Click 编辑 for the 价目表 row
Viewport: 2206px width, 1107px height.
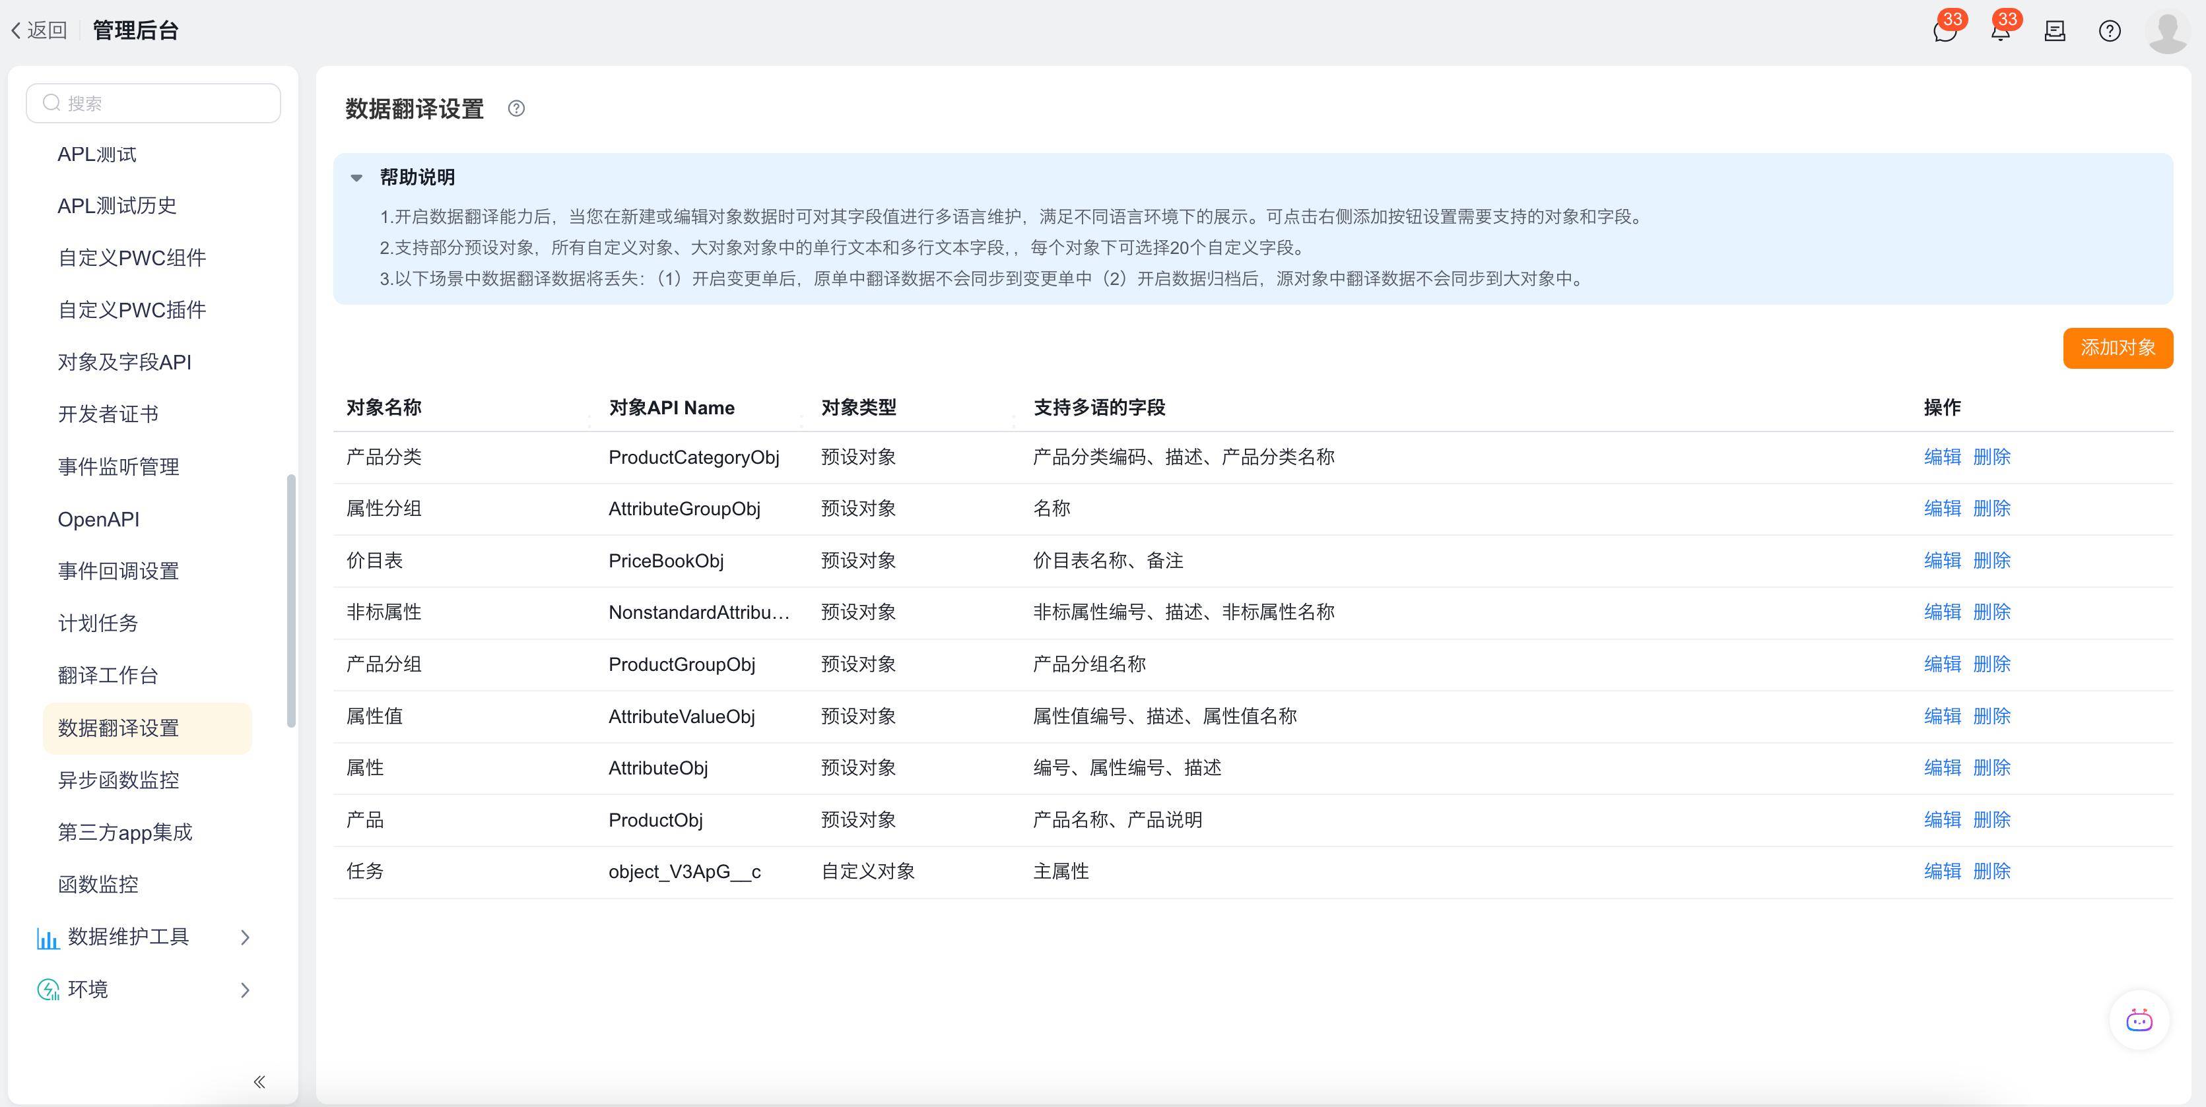pos(1941,561)
